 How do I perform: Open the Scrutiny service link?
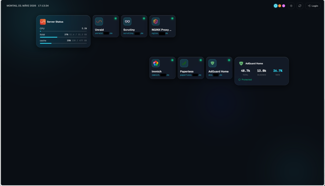pos(133,33)
